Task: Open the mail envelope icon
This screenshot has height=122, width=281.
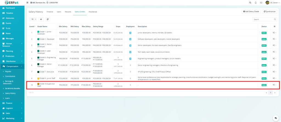Action: (x=261, y=2)
